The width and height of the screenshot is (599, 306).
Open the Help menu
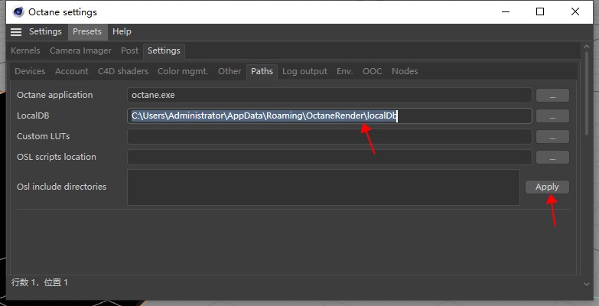point(122,31)
